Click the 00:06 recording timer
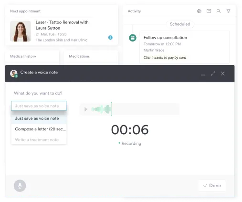This screenshot has width=242, height=202. 130,130
